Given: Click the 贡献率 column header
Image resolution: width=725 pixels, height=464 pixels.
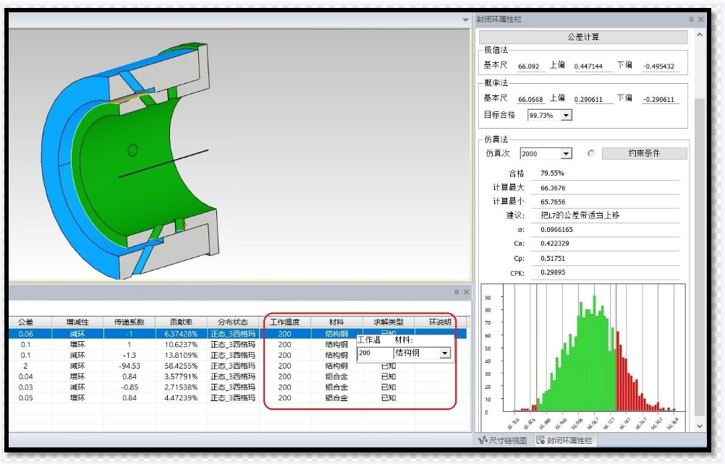Looking at the screenshot, I should (181, 322).
